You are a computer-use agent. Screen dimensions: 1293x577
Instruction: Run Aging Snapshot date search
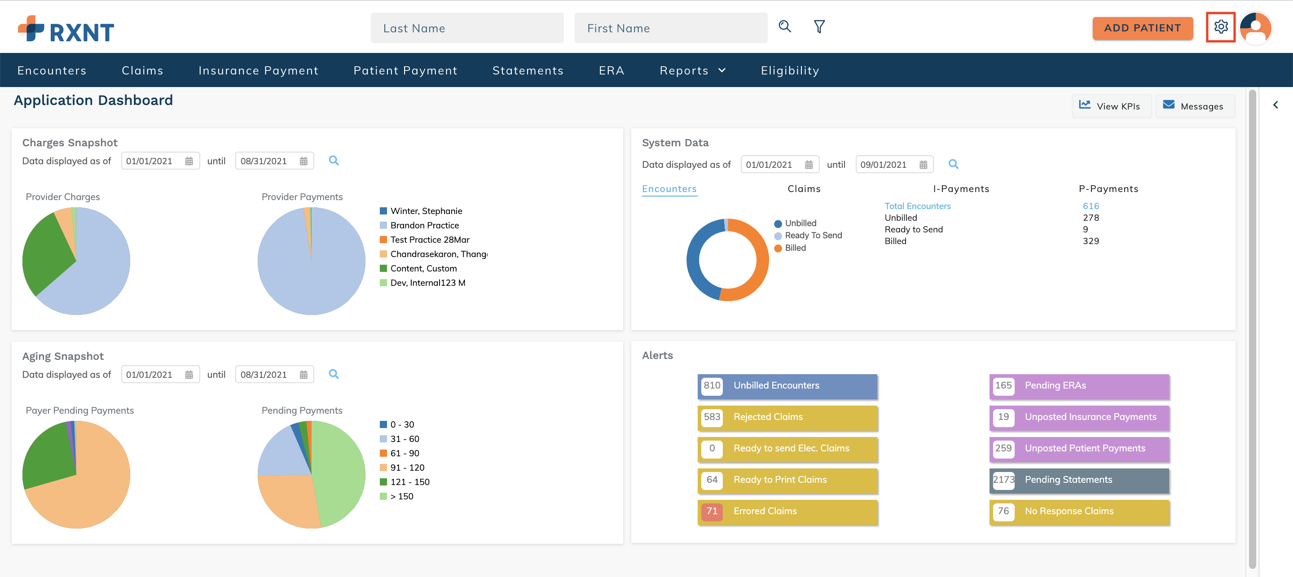(x=333, y=374)
